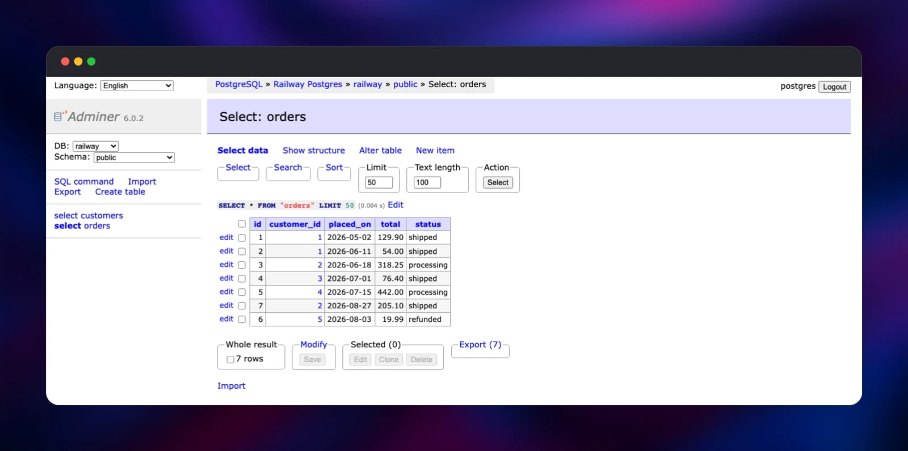Check the checkbox for order id 1
This screenshot has width=908, height=451.
pos(242,238)
